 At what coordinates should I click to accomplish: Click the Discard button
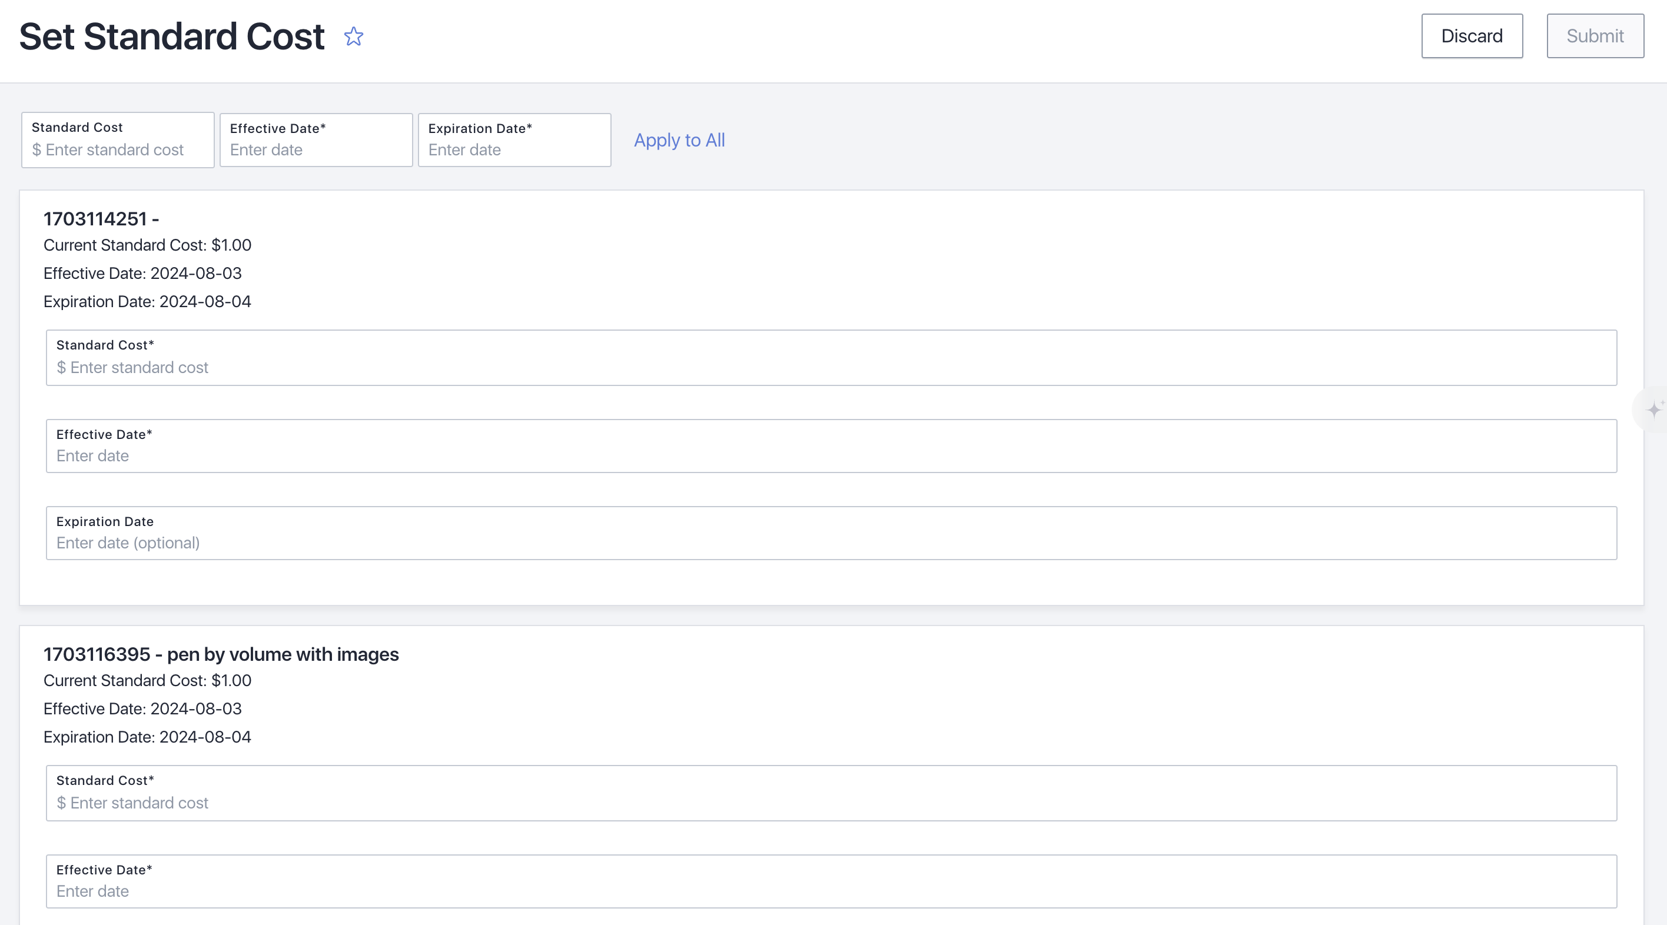pyautogui.click(x=1472, y=36)
